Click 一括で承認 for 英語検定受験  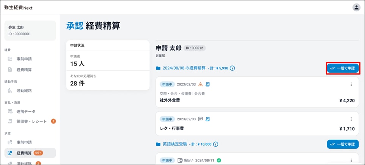point(343,144)
